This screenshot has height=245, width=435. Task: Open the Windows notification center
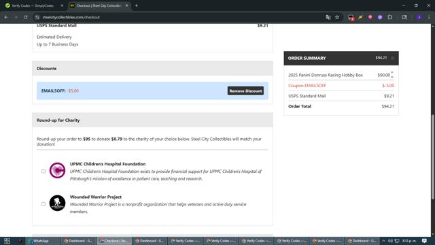(424, 241)
